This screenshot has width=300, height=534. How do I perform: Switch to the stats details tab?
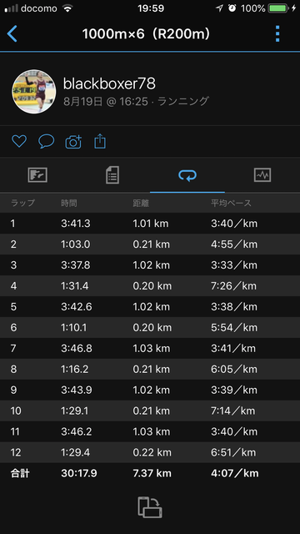click(112, 175)
